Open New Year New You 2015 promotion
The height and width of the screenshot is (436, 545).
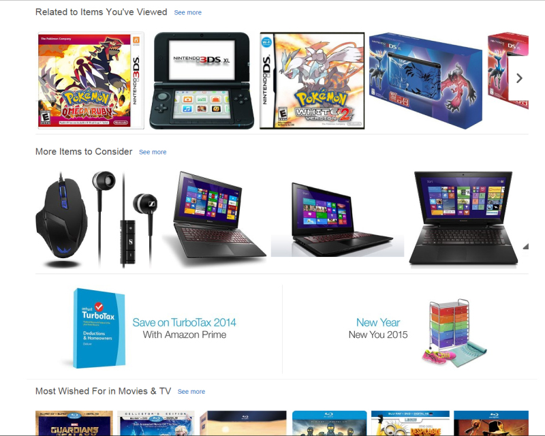(378, 328)
